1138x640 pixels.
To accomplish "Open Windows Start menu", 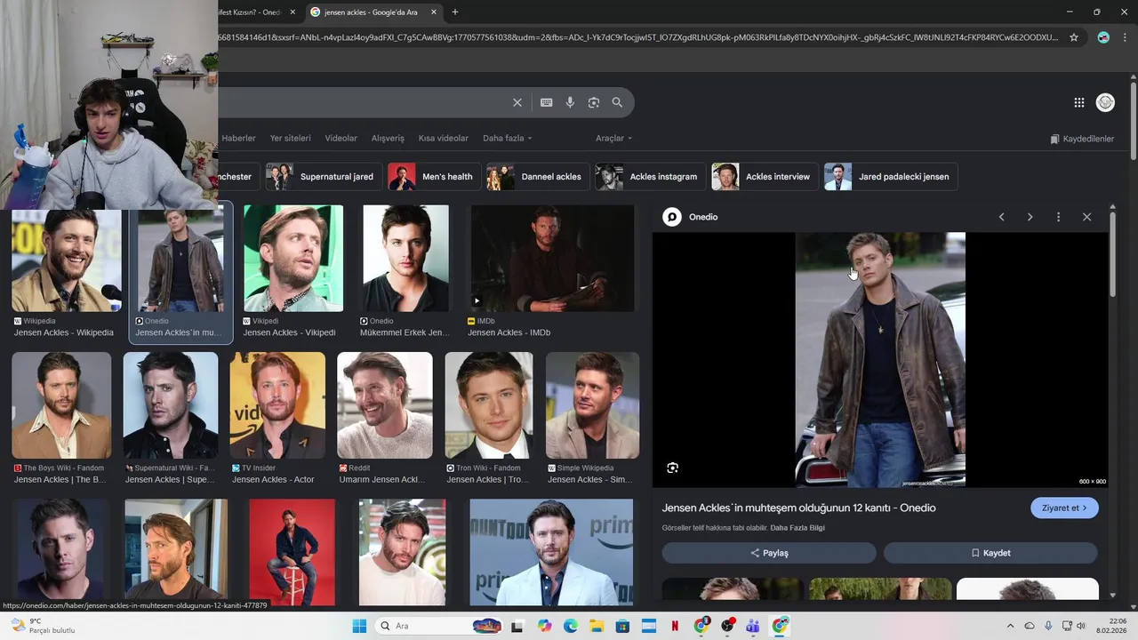I will 359,626.
